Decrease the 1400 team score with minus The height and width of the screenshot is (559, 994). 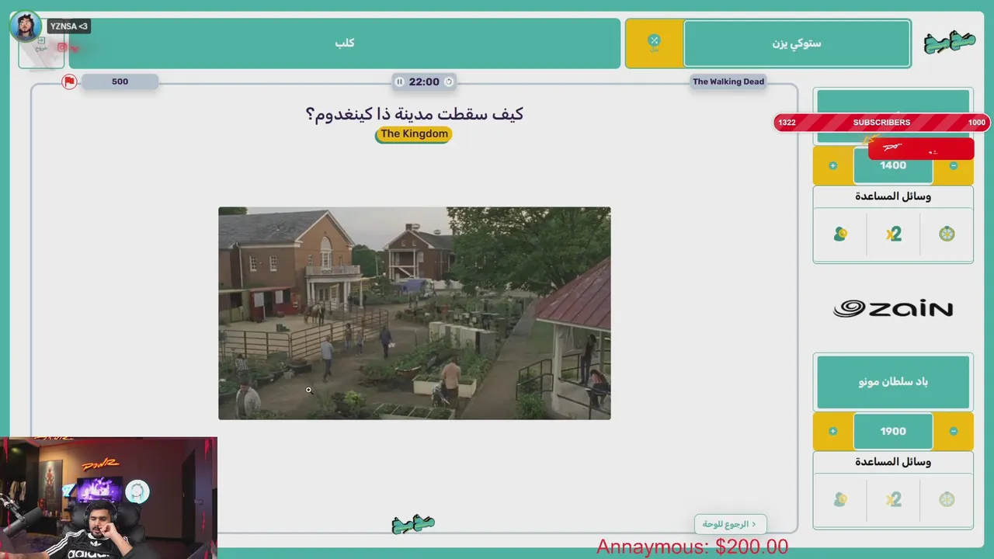pos(954,165)
